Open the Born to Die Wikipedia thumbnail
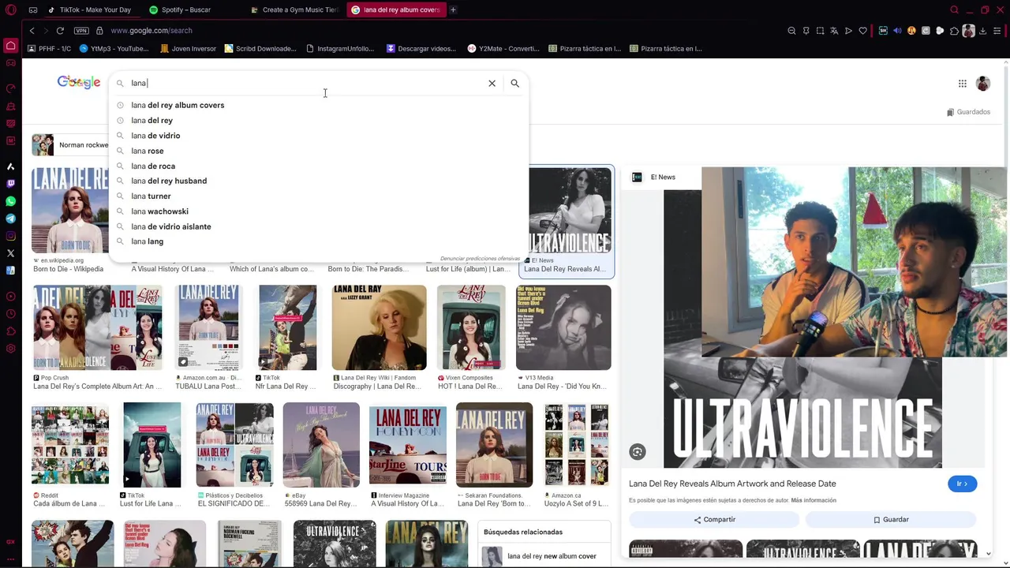 pyautogui.click(x=69, y=210)
